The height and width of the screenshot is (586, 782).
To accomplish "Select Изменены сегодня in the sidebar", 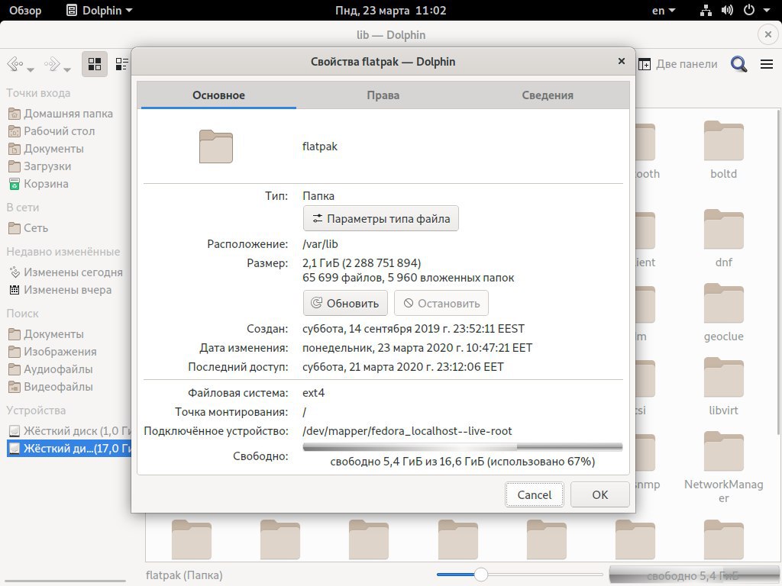I will [x=66, y=272].
